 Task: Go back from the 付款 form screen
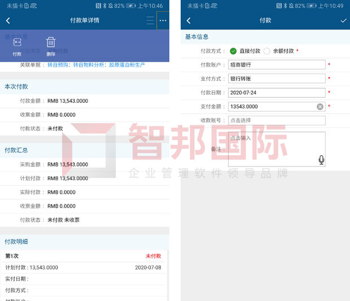coord(188,20)
